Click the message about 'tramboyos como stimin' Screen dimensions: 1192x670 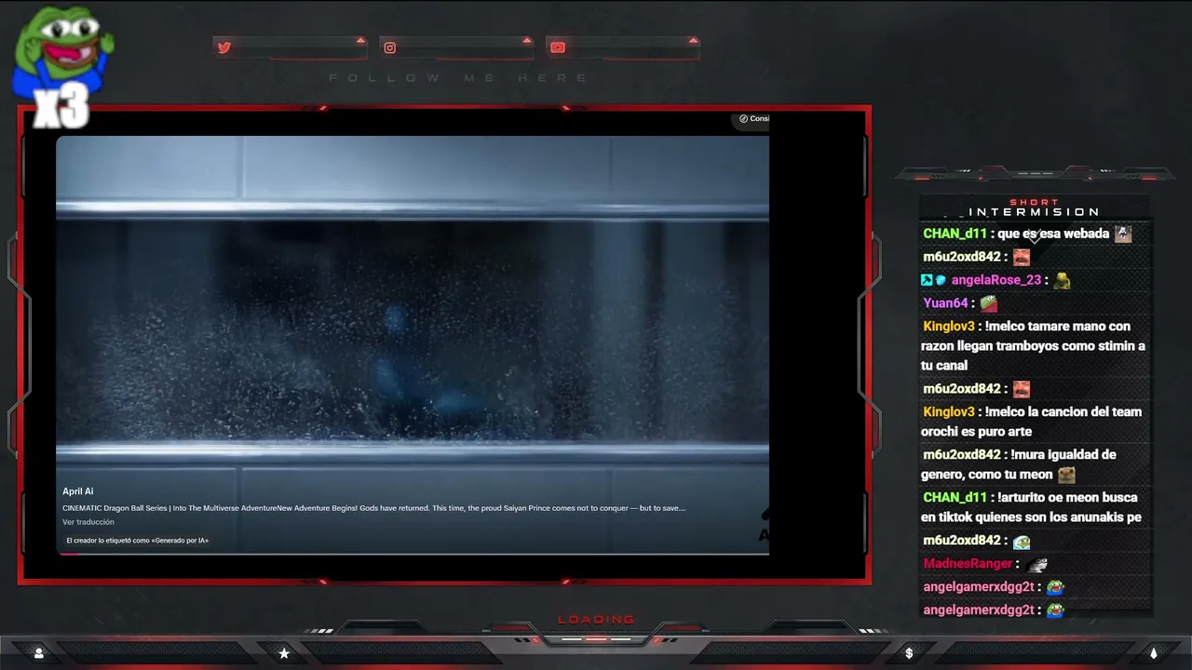click(x=1034, y=346)
